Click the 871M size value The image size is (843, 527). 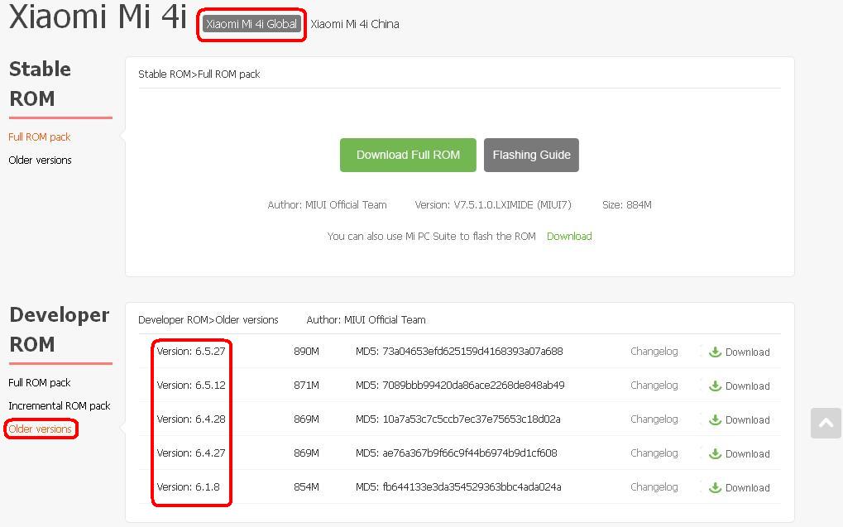click(306, 385)
